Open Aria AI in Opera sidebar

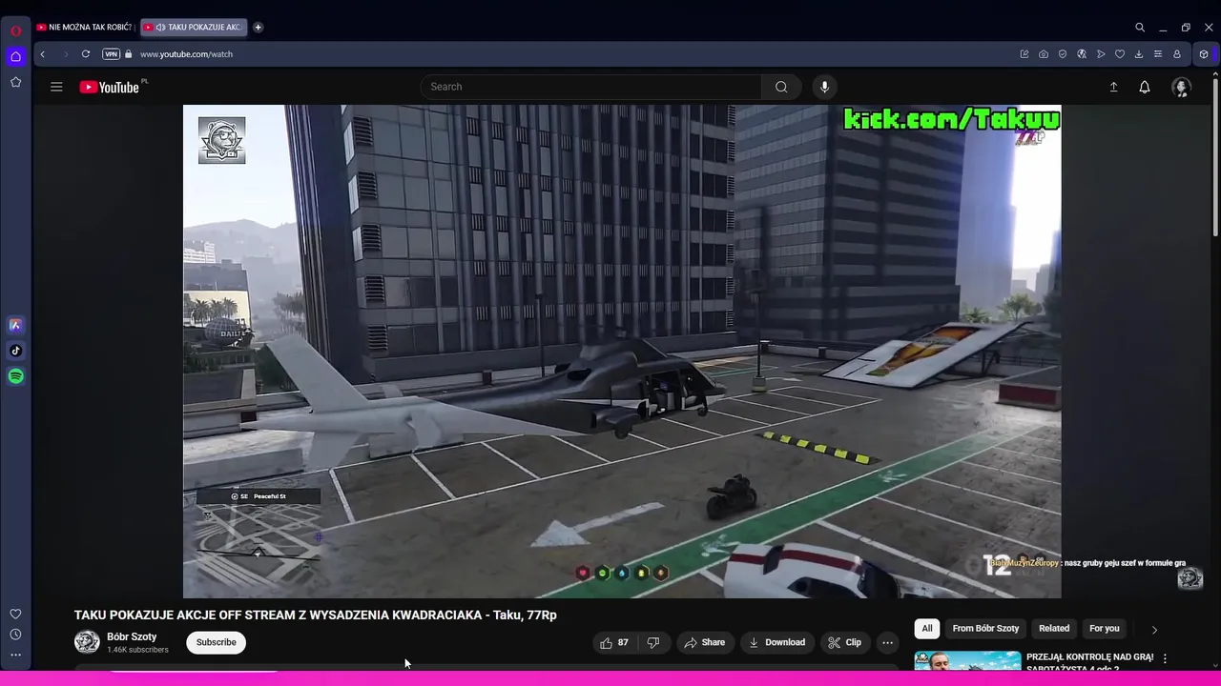[x=15, y=325]
